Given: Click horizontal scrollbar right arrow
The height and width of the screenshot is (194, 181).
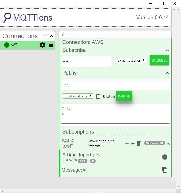Looking at the screenshot, I should (174, 191).
